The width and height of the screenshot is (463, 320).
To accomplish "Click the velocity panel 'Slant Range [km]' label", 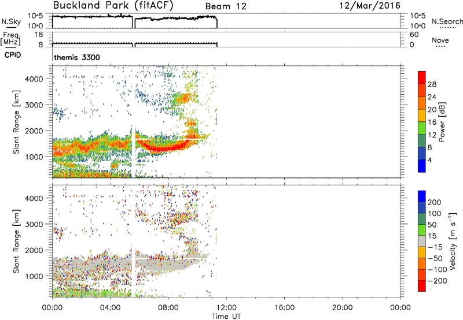I will tap(16, 241).
